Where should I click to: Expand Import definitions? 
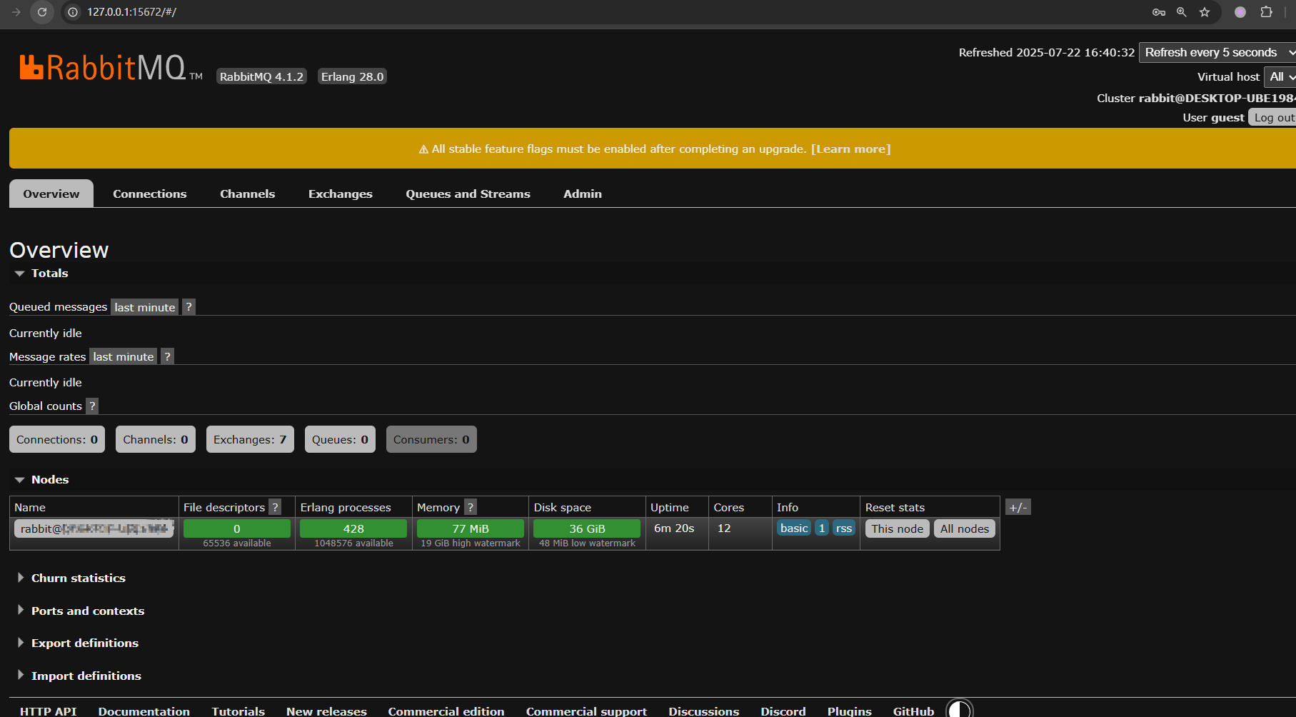[x=79, y=676]
